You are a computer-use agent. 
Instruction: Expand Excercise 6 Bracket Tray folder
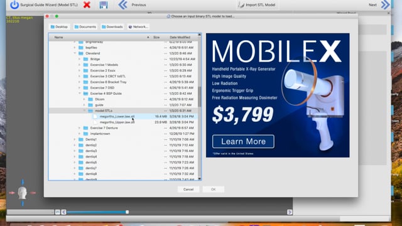pos(80,82)
